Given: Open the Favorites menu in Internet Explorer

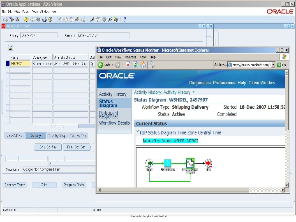Looking at the screenshot, I should click(130, 57).
